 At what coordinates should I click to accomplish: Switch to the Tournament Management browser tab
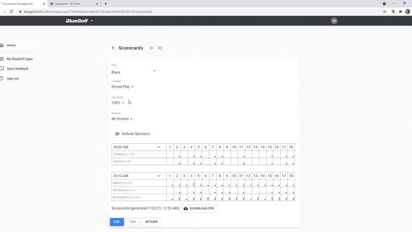click(23, 4)
